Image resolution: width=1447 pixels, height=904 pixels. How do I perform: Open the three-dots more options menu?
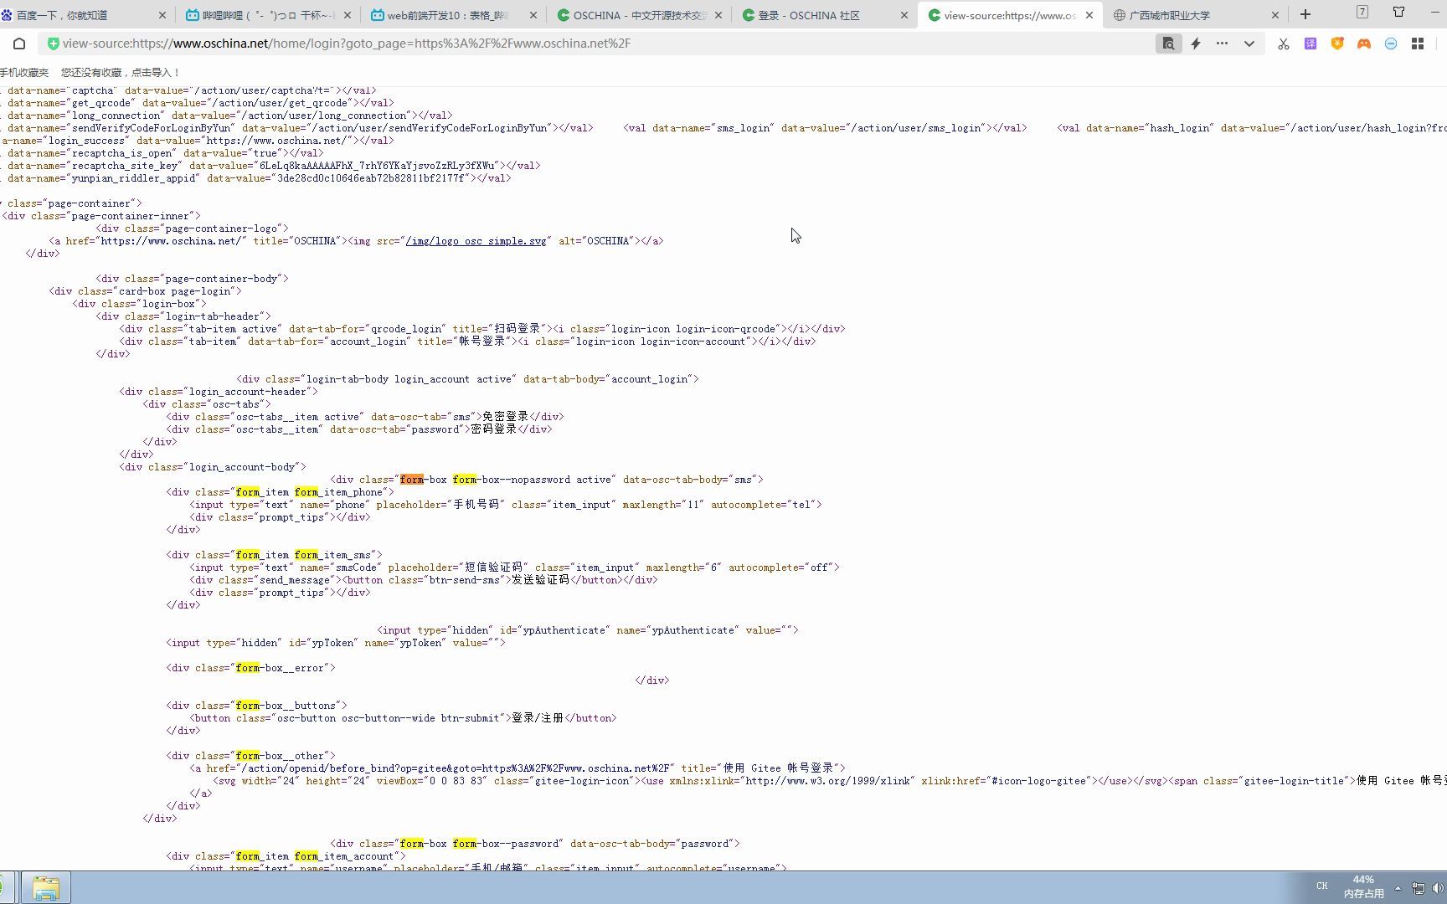1222,44
